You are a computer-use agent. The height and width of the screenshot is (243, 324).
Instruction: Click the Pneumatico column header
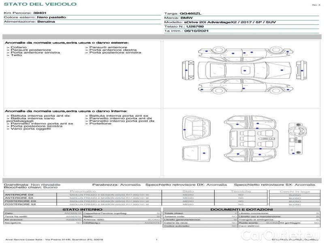(x=83, y=191)
